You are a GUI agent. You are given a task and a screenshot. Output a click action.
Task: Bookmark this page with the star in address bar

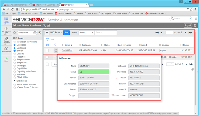pos(191,9)
